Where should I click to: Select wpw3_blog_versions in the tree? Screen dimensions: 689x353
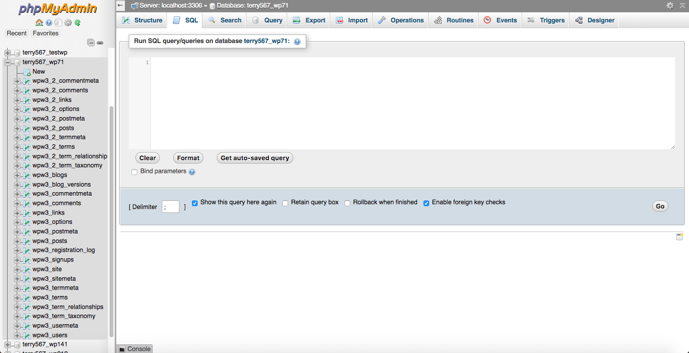pos(62,185)
